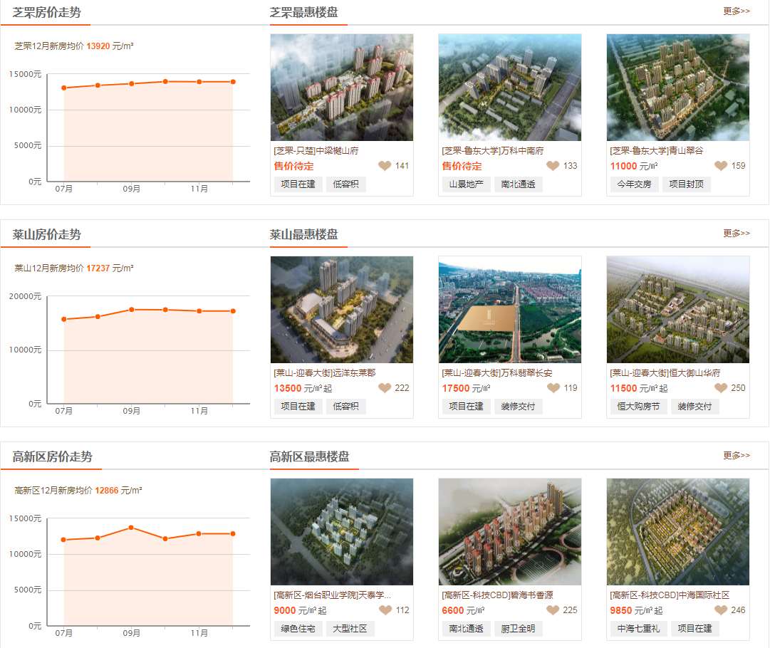The width and height of the screenshot is (770, 648).
Task: Click the 厨卫全明 tag
Action: point(518,628)
